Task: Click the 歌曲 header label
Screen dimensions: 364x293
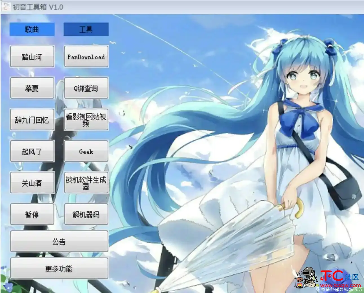Action: [32, 29]
